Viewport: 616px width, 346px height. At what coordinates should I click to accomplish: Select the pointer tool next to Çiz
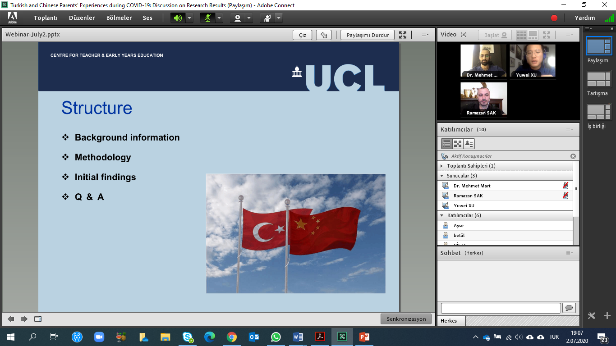click(x=324, y=35)
